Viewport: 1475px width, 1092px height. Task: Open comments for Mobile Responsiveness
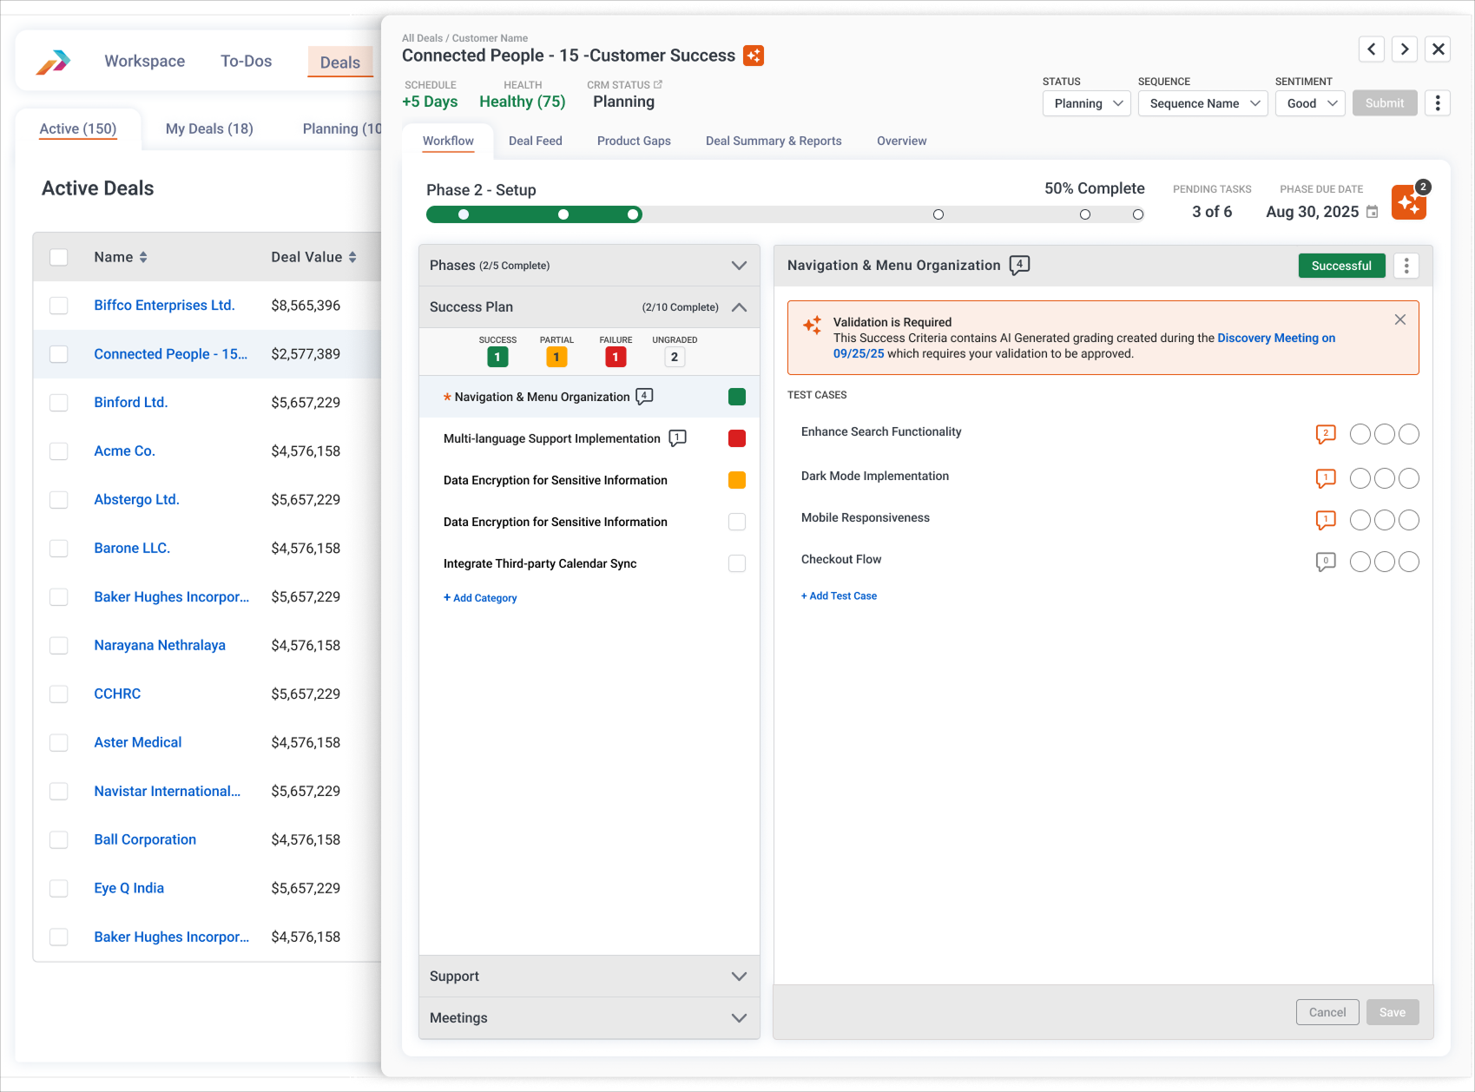(1326, 520)
